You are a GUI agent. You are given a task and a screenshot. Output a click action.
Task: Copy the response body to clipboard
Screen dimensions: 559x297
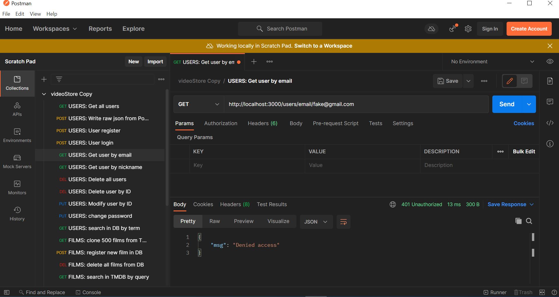(x=518, y=221)
